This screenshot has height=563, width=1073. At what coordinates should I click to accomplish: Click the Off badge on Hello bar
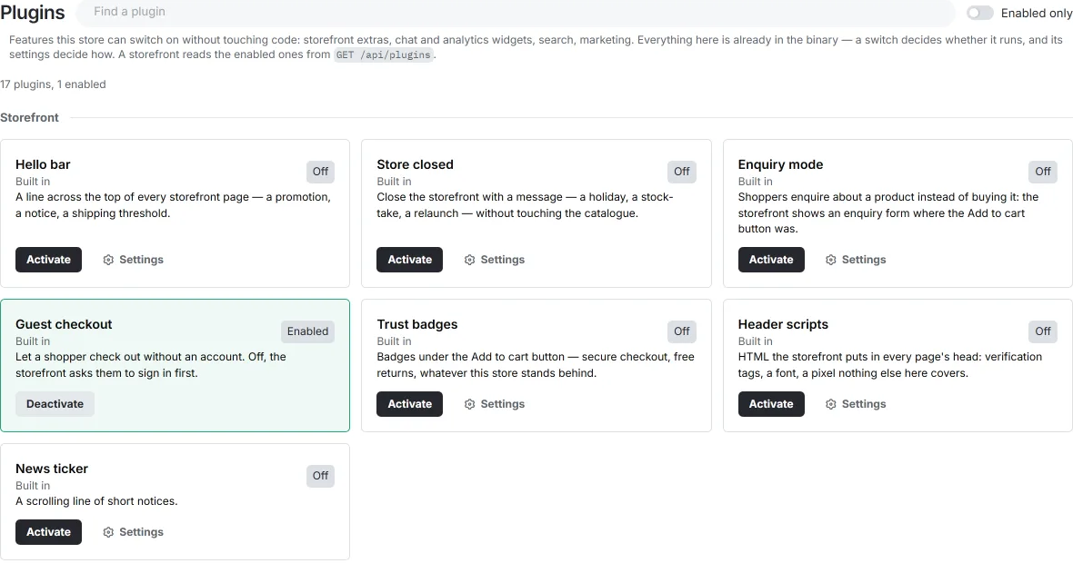coord(320,172)
